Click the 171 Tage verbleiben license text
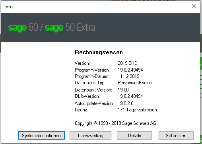This screenshot has height=144, width=202. [x=137, y=110]
